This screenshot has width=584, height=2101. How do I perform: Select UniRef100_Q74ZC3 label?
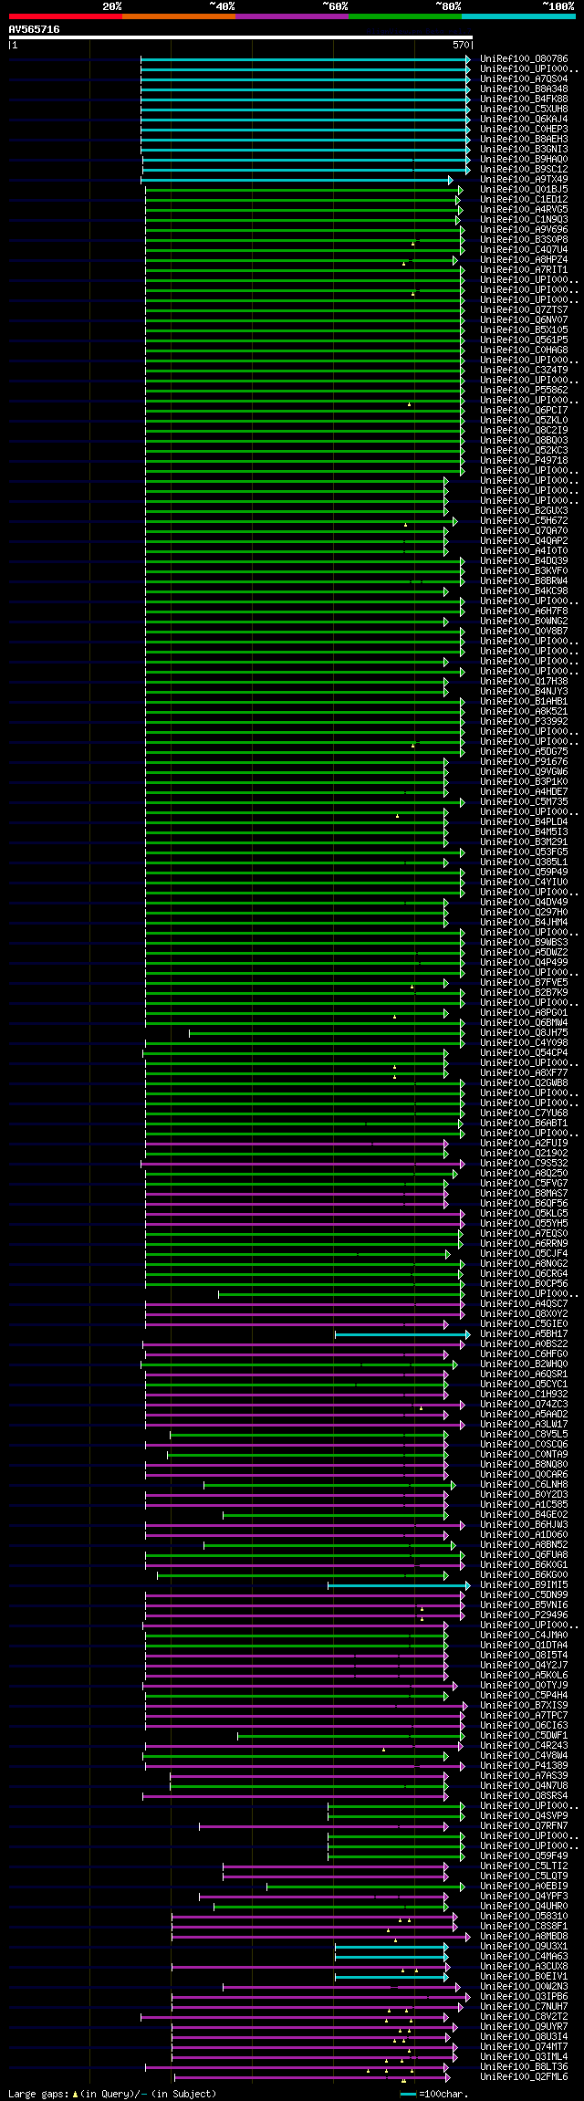pyautogui.click(x=524, y=1405)
